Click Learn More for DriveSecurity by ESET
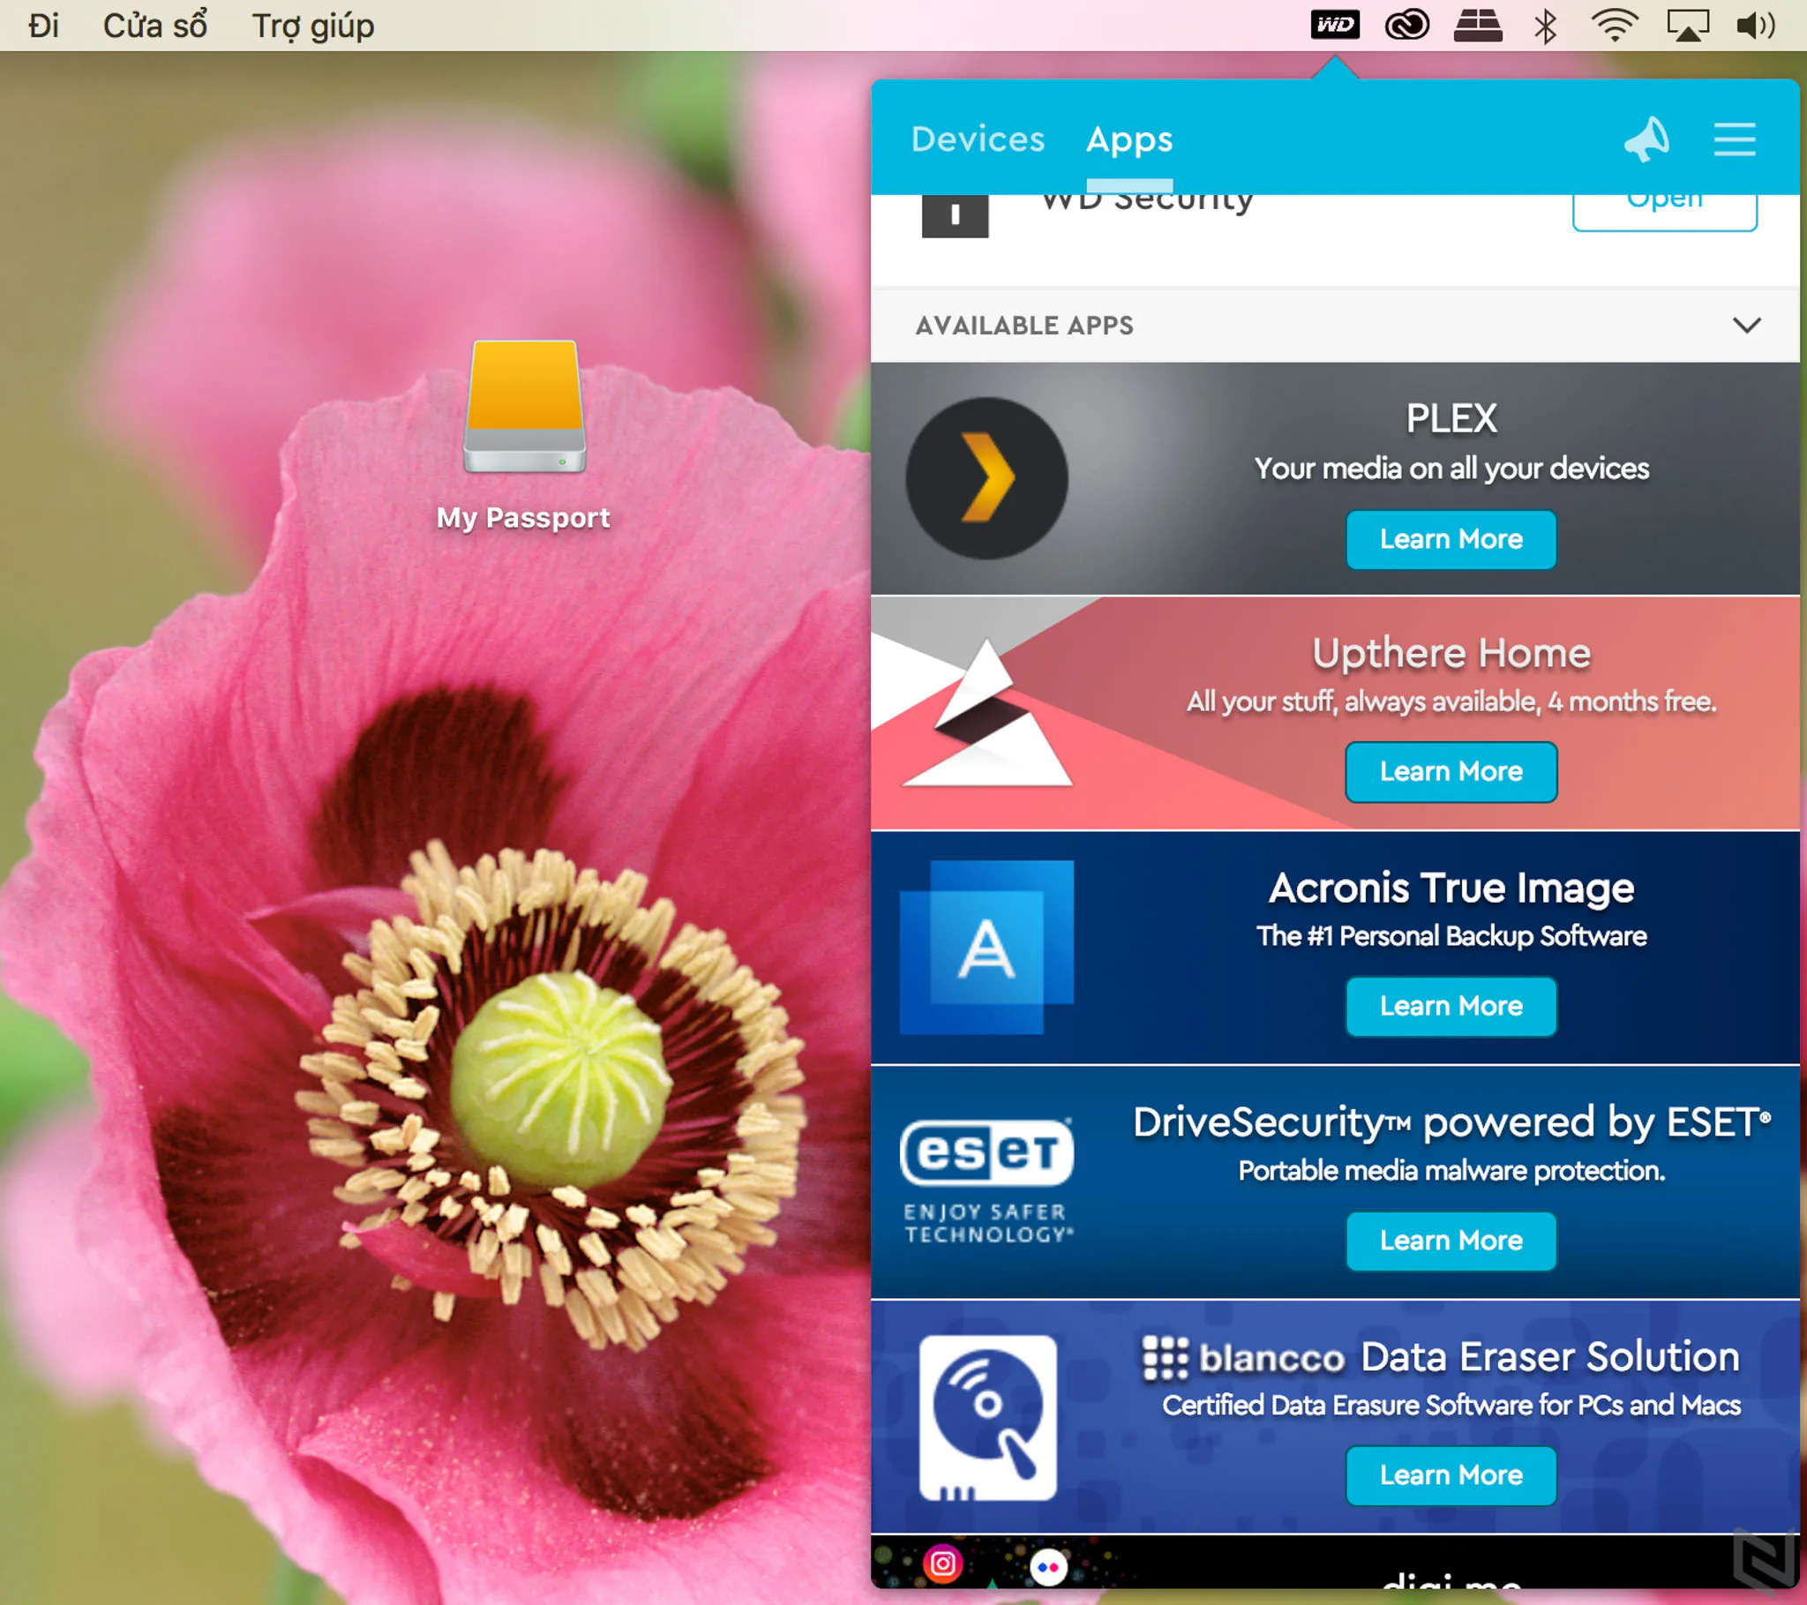The width and height of the screenshot is (1807, 1605). click(x=1451, y=1241)
